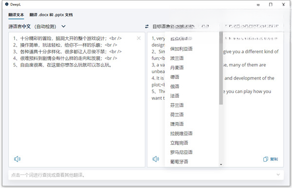
Task: Expand the source language dropdown arrow
Action: point(63,27)
